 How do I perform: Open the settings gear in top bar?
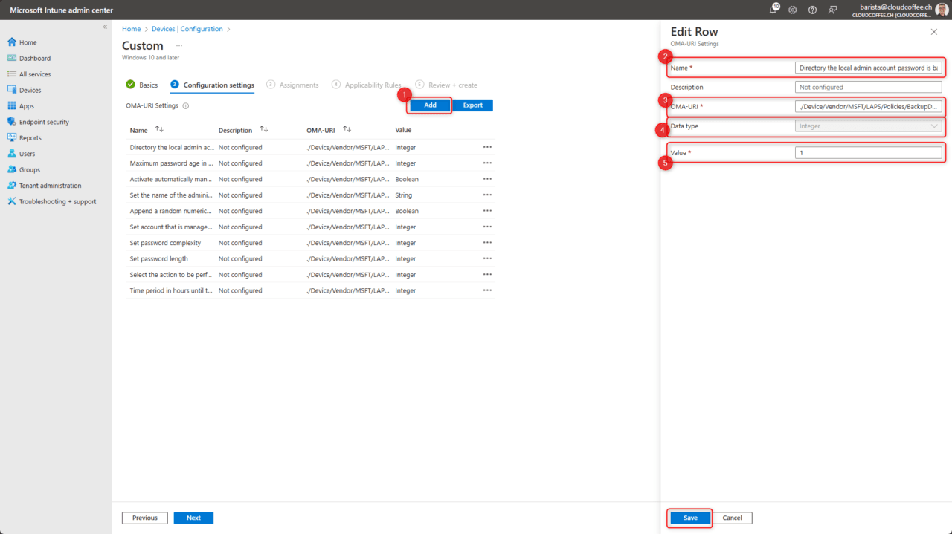click(792, 10)
